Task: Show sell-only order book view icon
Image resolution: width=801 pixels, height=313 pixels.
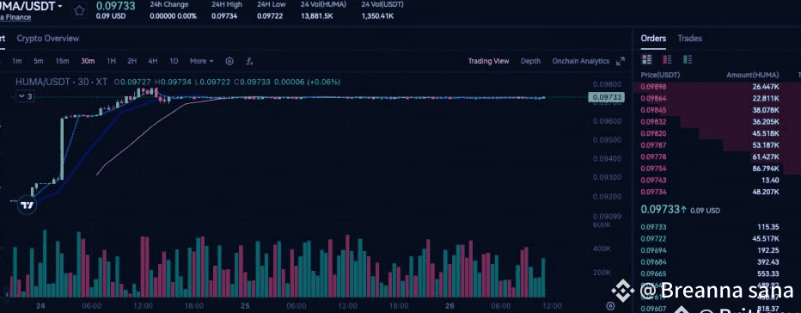Action: 667,59
